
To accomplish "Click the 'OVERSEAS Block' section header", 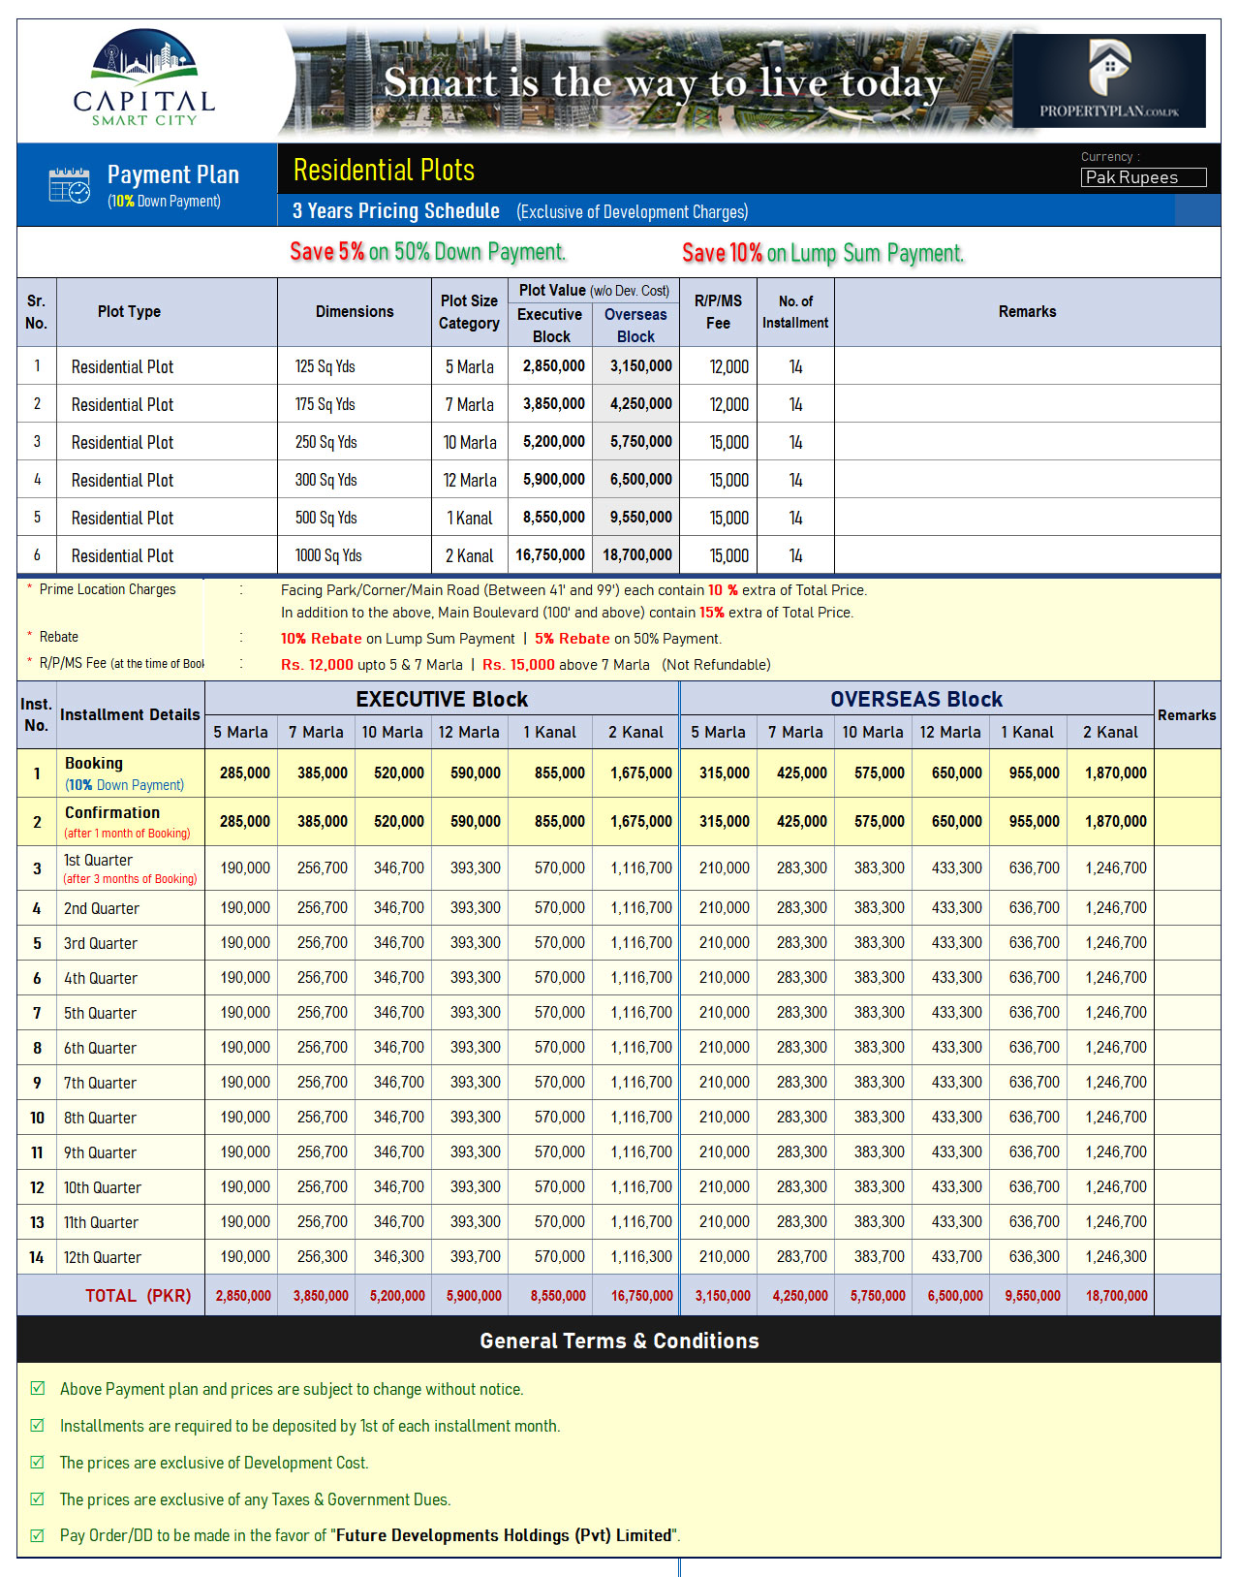I will (x=916, y=699).
